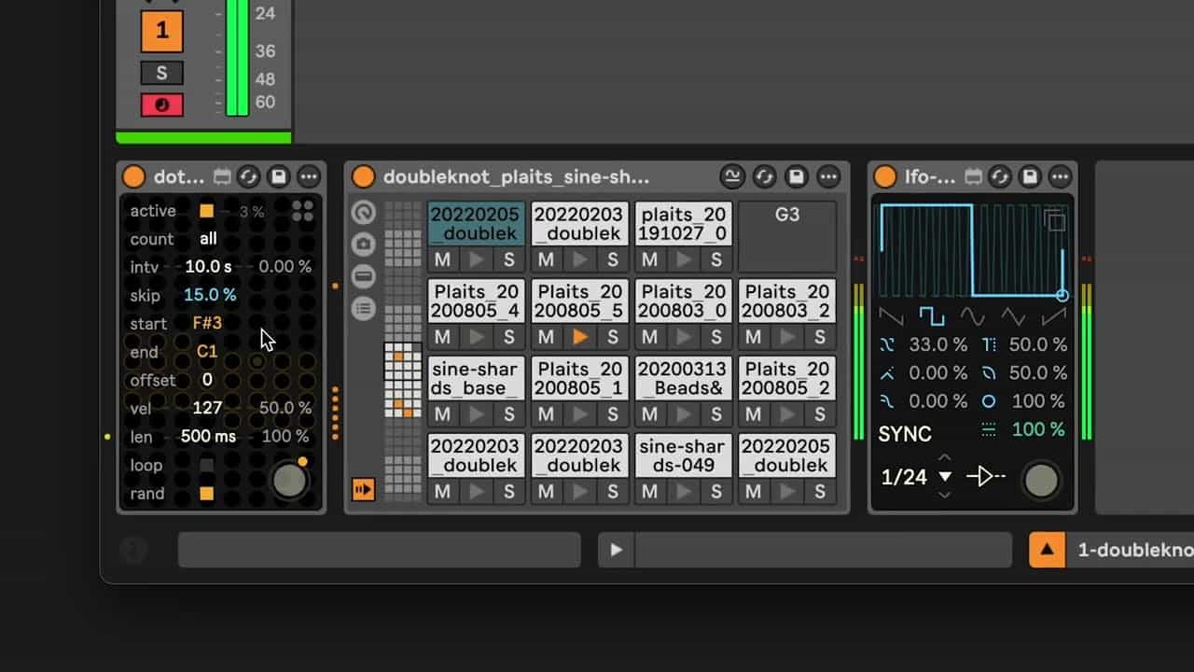Open the 1/24 sync rate dropdown
1194x672 pixels.
[x=945, y=477]
